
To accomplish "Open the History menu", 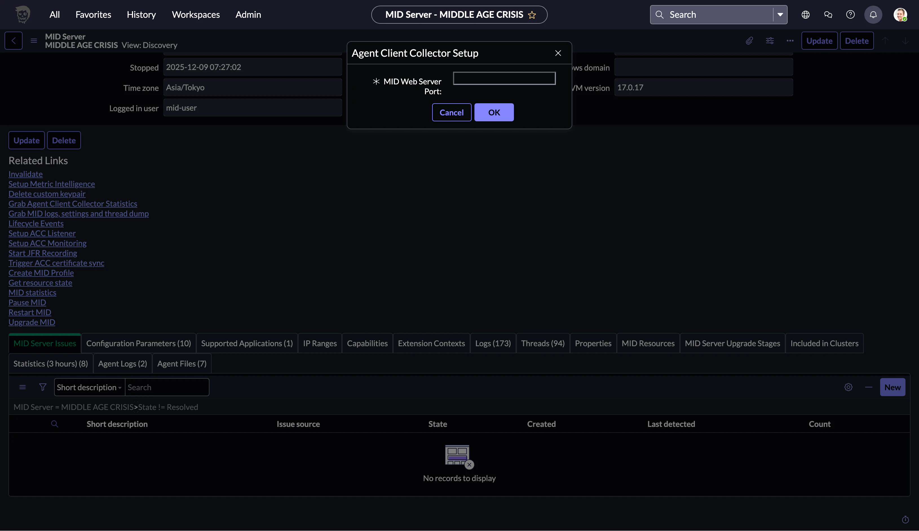I will 142,15.
